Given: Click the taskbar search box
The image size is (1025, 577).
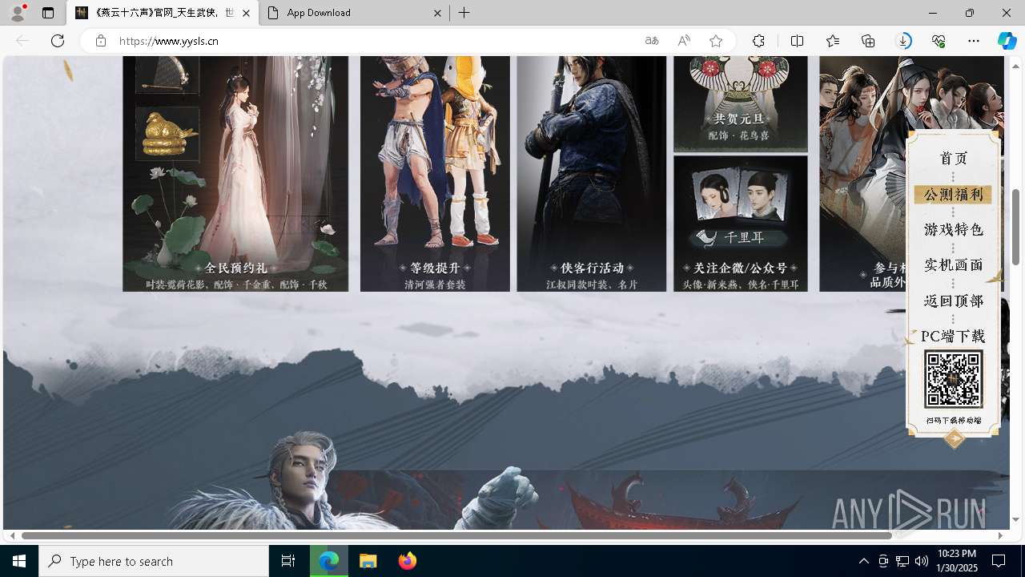Looking at the screenshot, I should (154, 561).
